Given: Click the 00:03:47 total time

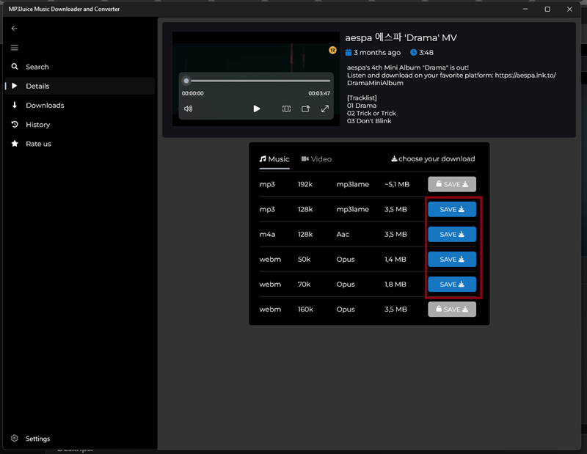Looking at the screenshot, I should coord(319,93).
